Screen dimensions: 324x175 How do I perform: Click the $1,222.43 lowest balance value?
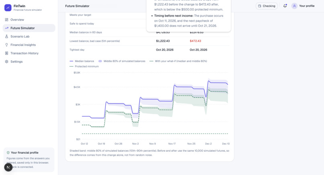[x=163, y=41]
